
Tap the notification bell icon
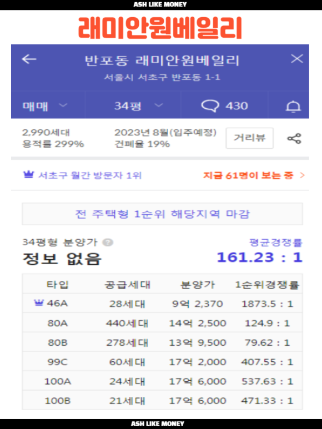pyautogui.click(x=293, y=106)
